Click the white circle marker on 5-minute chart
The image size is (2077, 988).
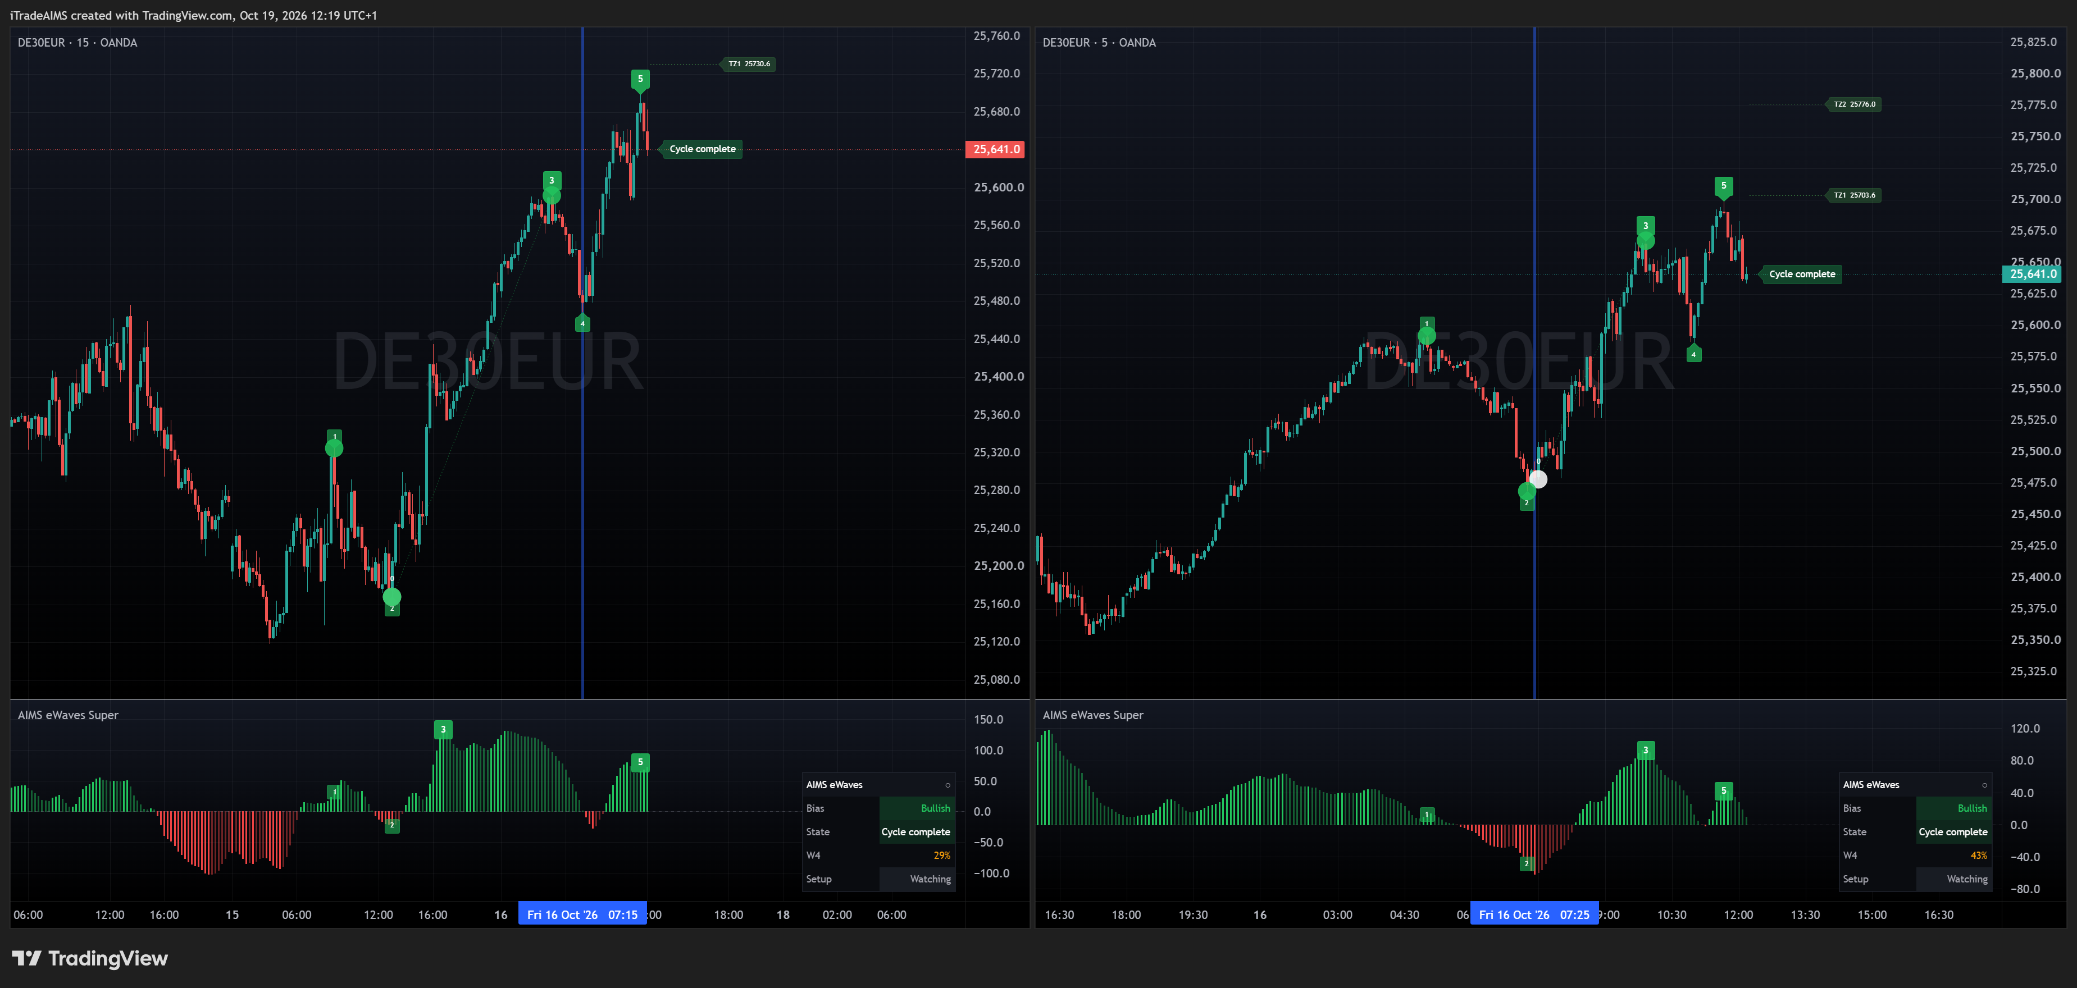pos(1538,479)
